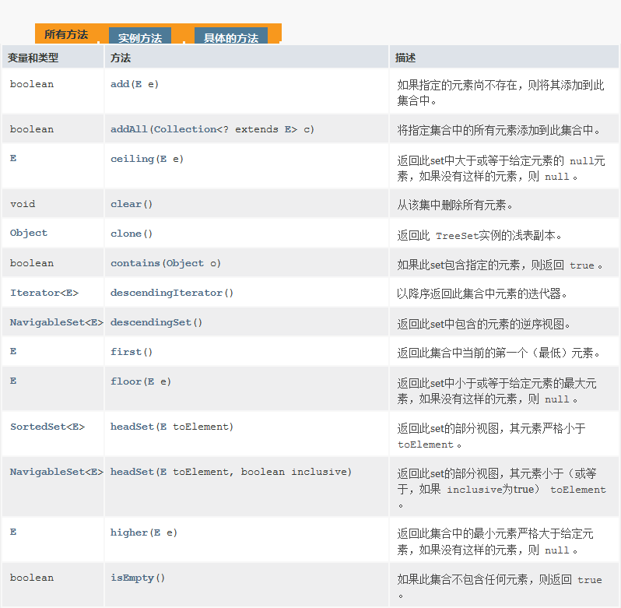This screenshot has height=608, width=621.
Task: Click Object parameter in contains signature
Action: (x=185, y=263)
